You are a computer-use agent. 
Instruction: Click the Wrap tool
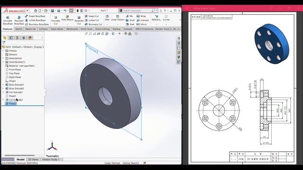click(141, 16)
